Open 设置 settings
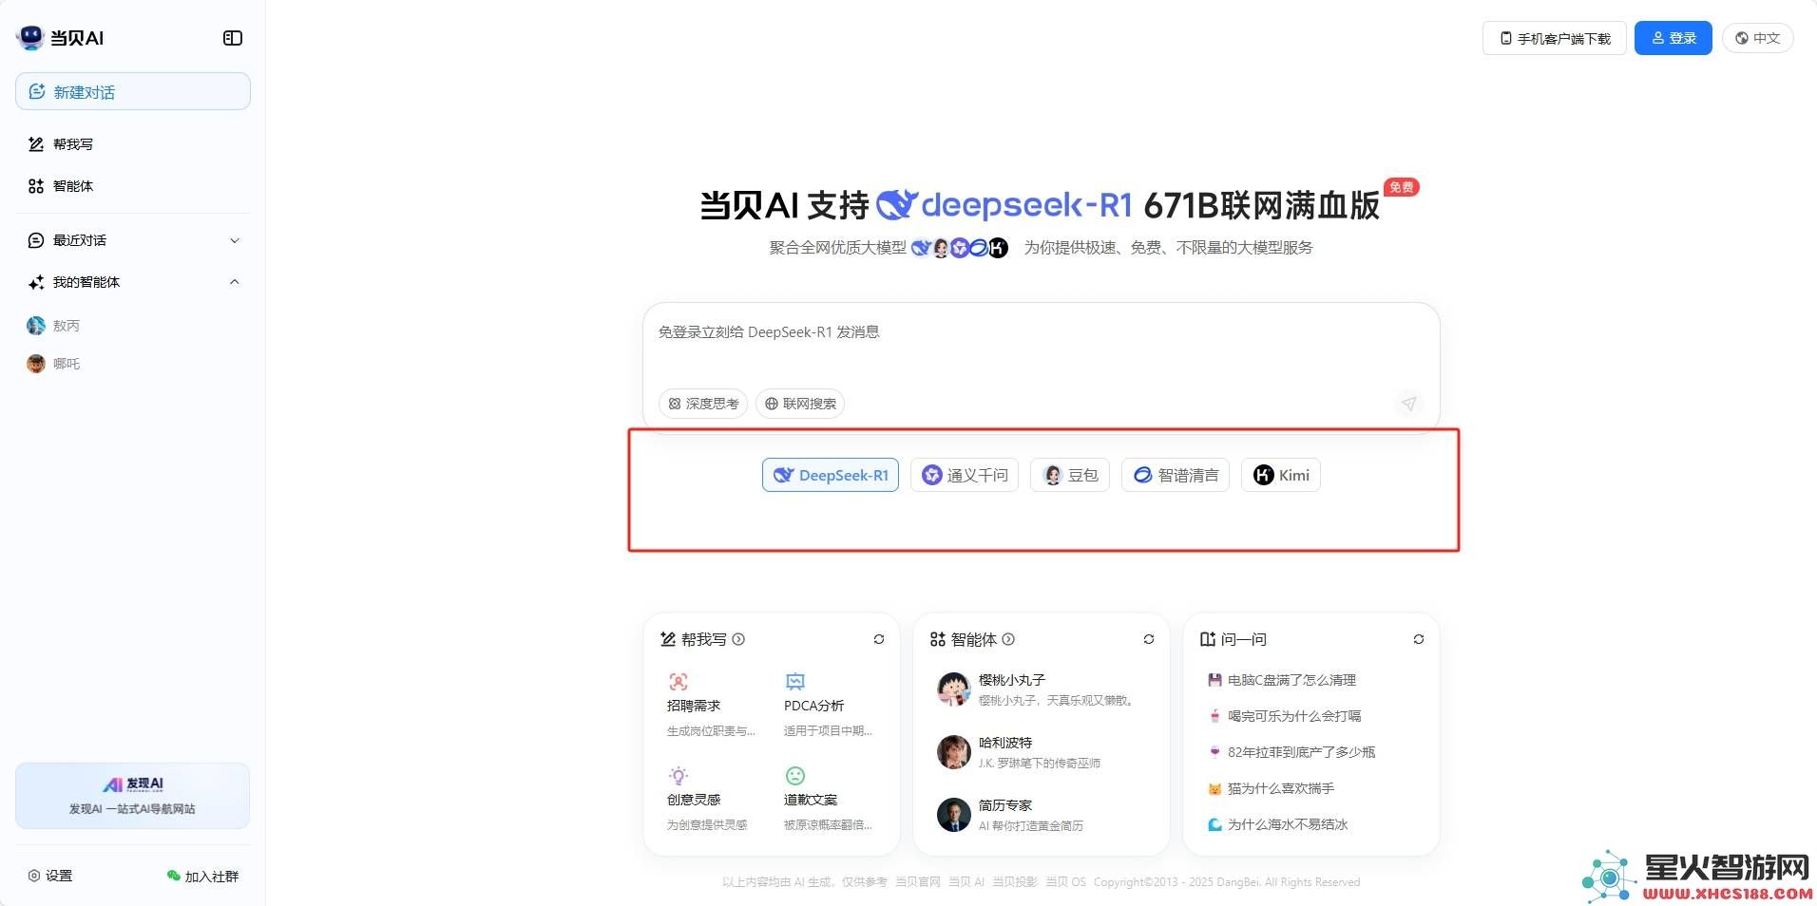 tap(50, 876)
